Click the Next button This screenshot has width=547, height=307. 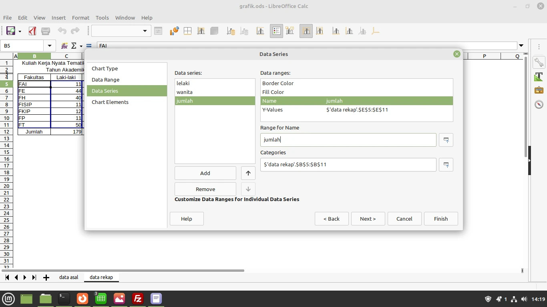pos(368,219)
